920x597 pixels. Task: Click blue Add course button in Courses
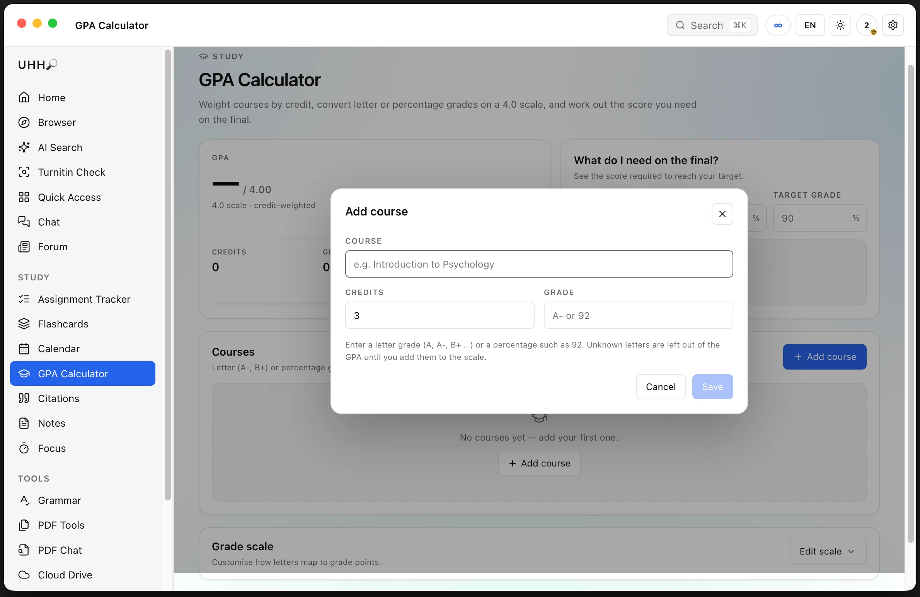(825, 357)
